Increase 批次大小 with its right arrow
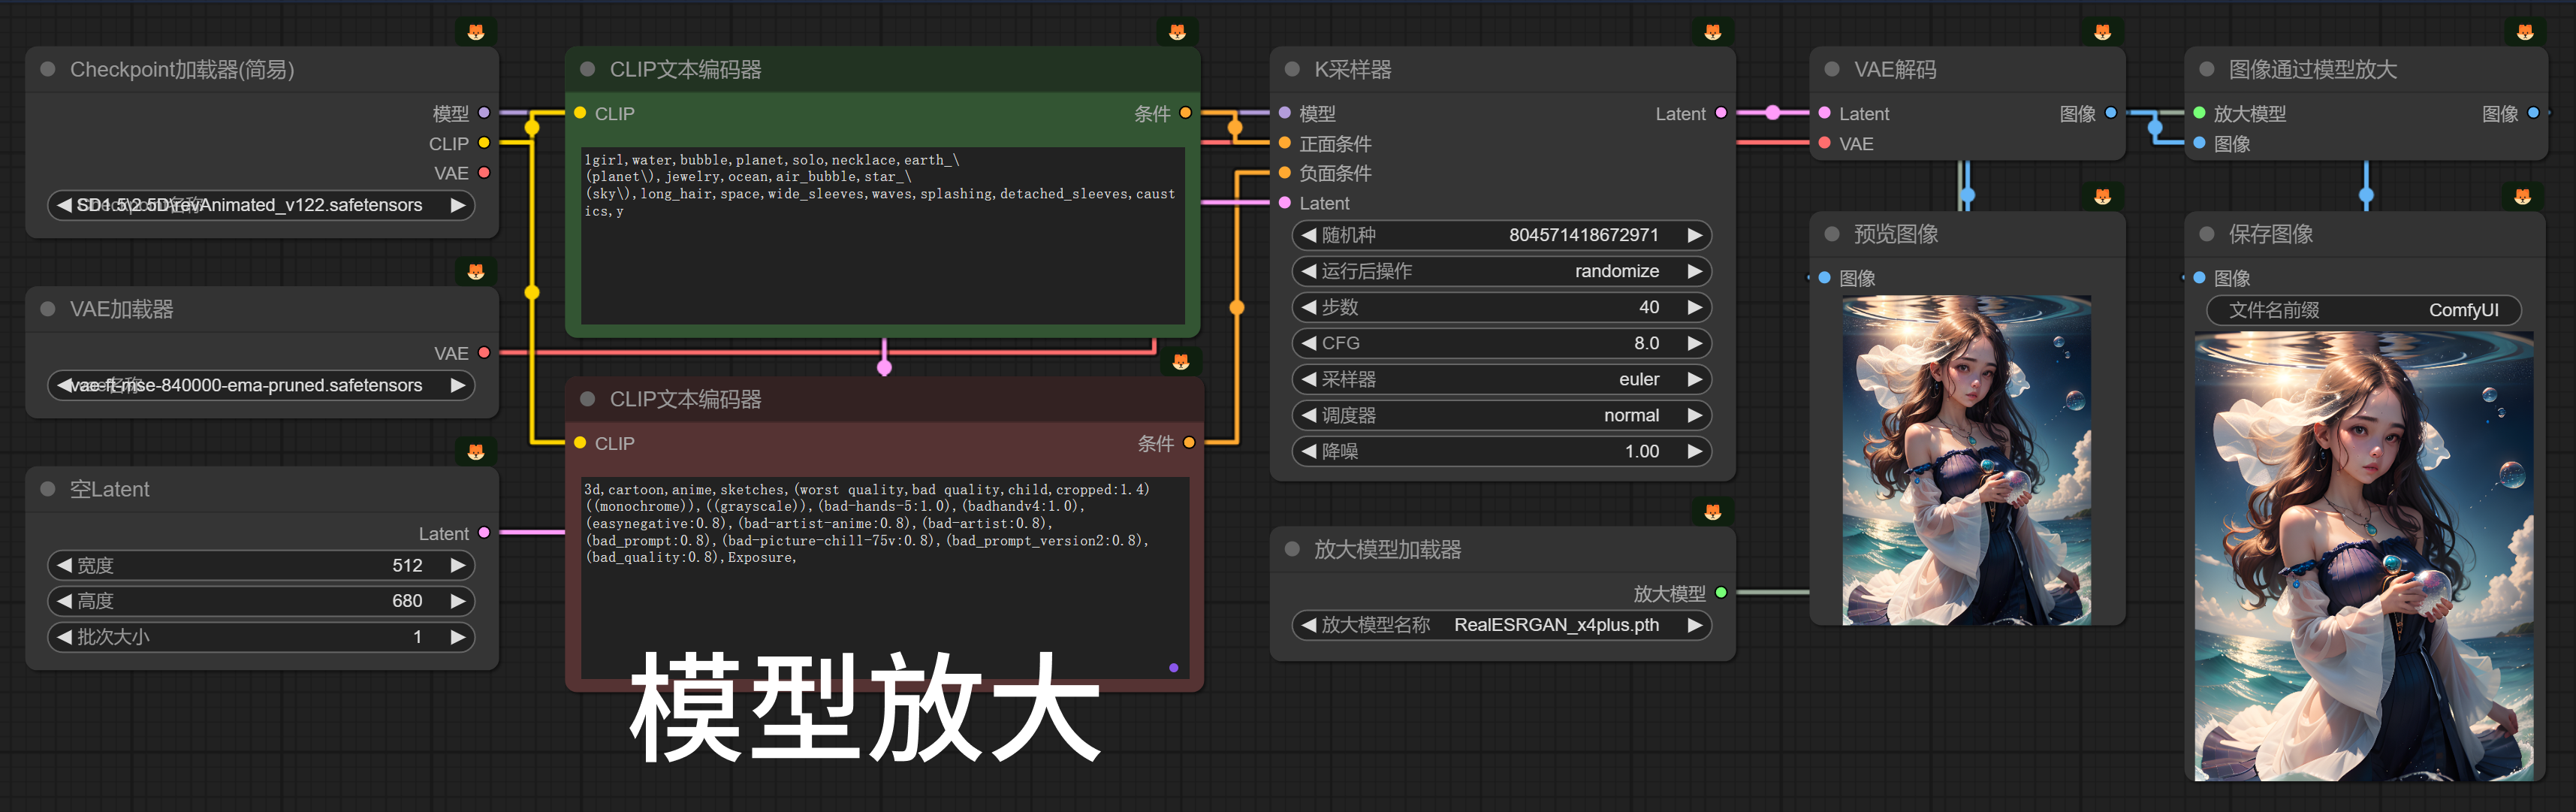 coord(458,637)
